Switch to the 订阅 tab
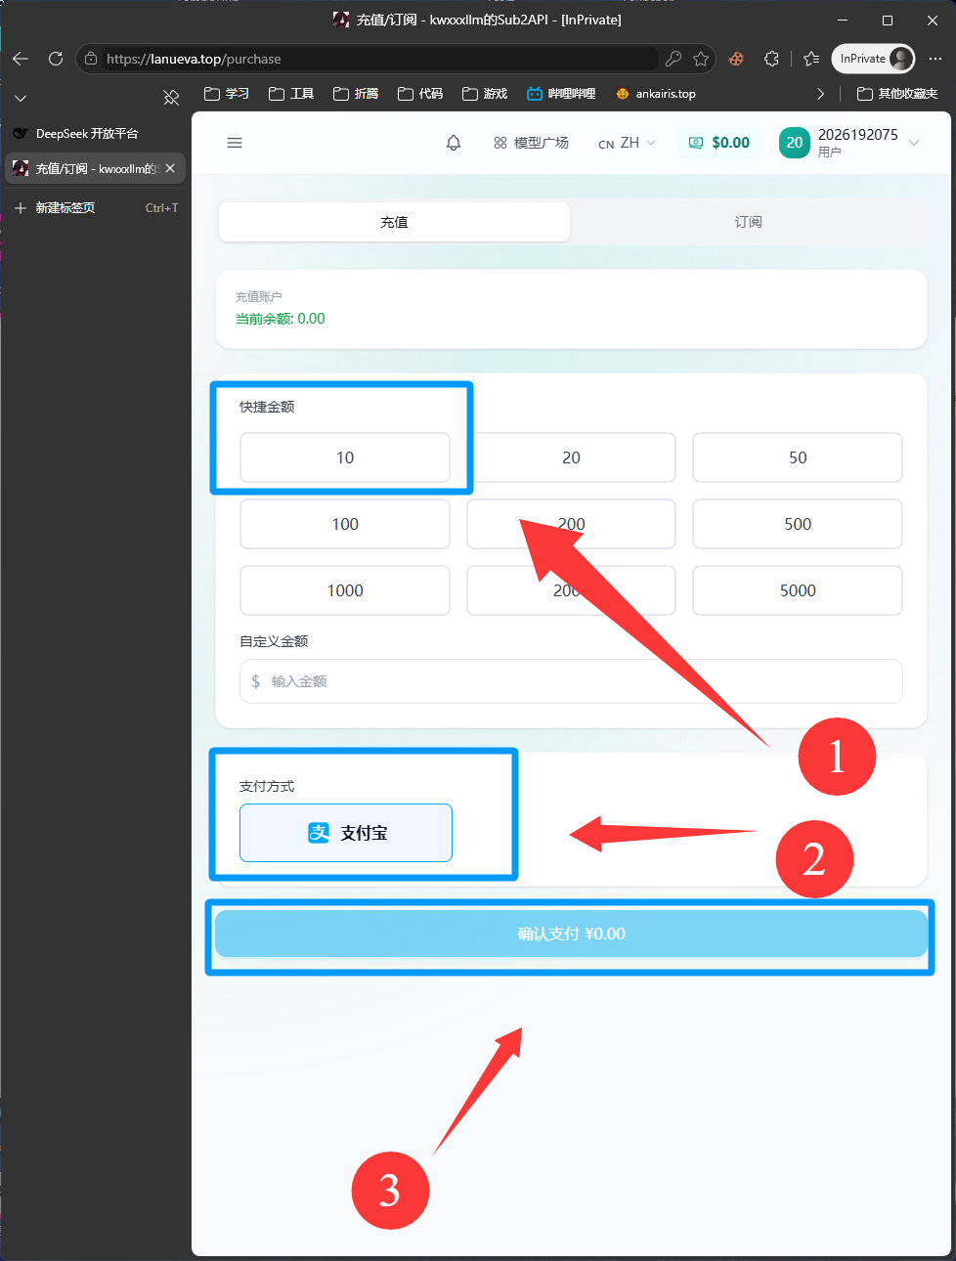Screen dimensions: 956x1261 (749, 222)
